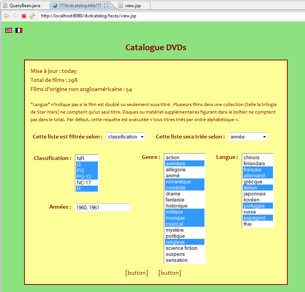Open the filter dropdown showing classification

click(126, 137)
